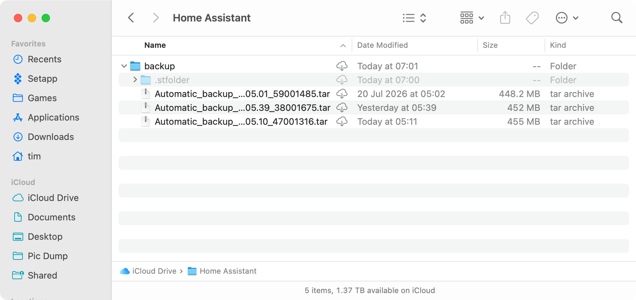The width and height of the screenshot is (636, 300).
Task: Click Home Assistant in the path bar
Action: [x=222, y=271]
